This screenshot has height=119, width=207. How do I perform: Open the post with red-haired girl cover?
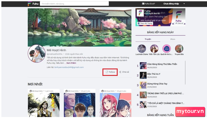[x=116, y=105]
